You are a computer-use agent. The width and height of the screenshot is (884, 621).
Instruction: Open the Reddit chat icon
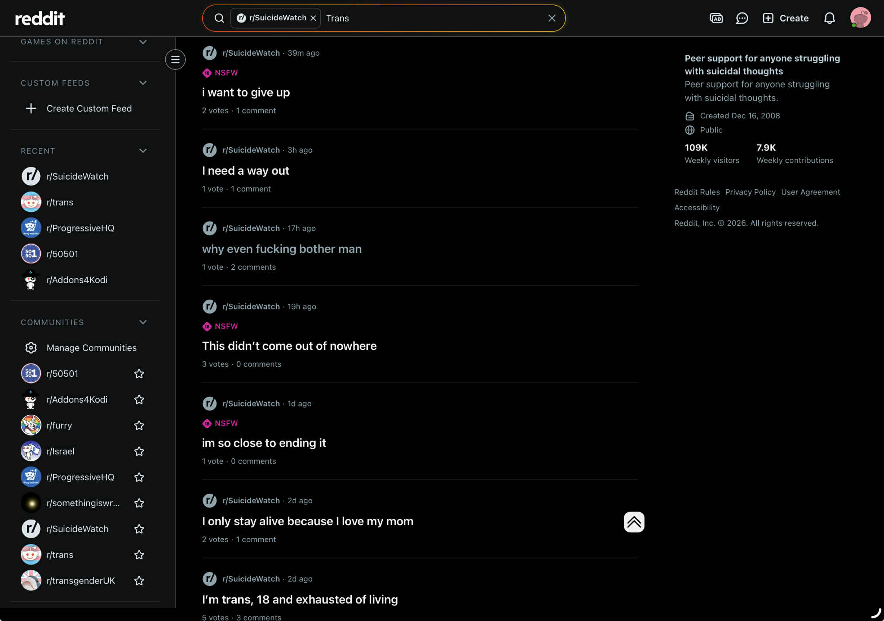click(742, 18)
